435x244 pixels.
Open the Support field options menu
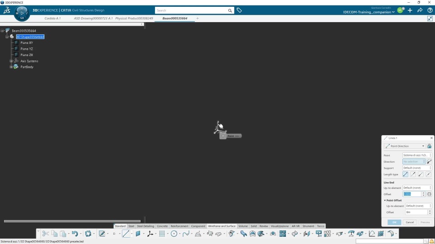pyautogui.click(x=430, y=168)
